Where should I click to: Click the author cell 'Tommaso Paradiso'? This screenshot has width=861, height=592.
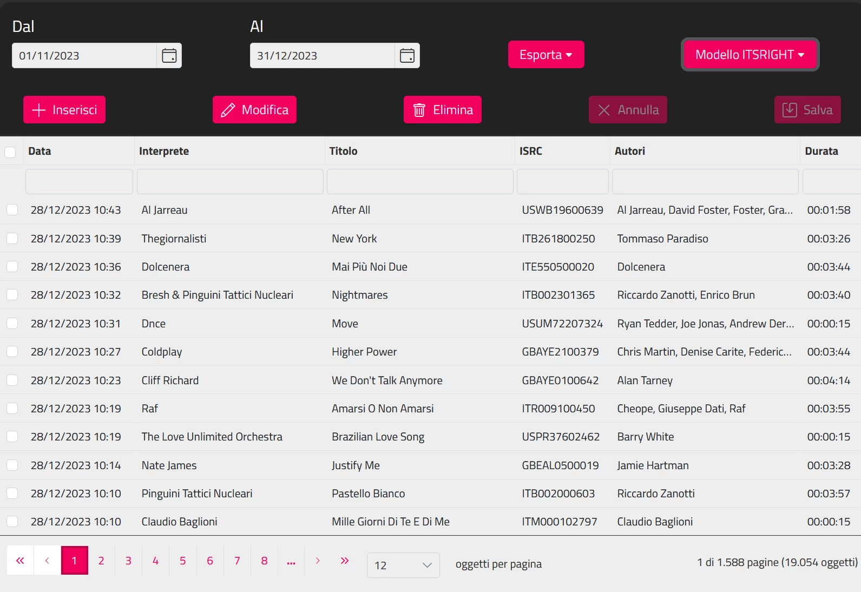point(662,239)
